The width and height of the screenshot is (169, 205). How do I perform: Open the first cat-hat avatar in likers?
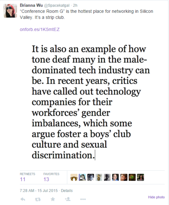tap(74, 177)
